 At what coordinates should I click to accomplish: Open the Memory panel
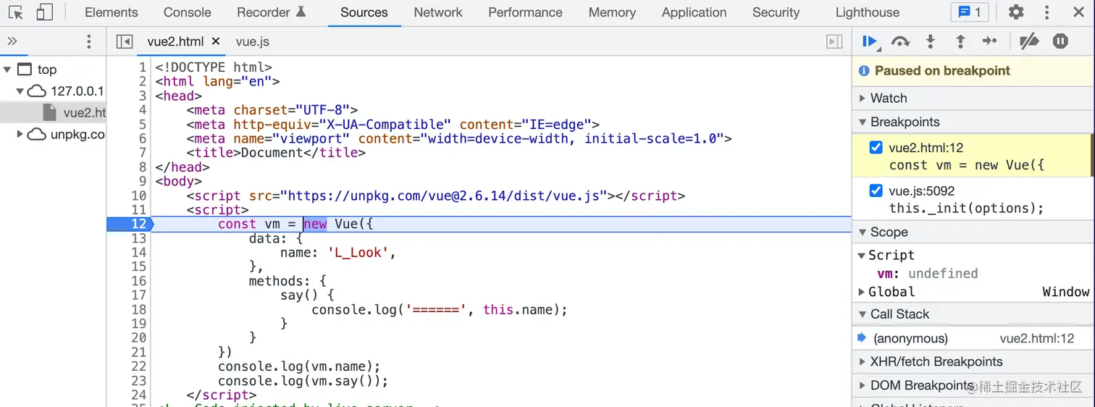click(x=612, y=12)
